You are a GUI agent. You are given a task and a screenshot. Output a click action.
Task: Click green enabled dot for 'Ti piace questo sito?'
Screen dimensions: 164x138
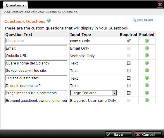pyautogui.click(x=147, y=78)
